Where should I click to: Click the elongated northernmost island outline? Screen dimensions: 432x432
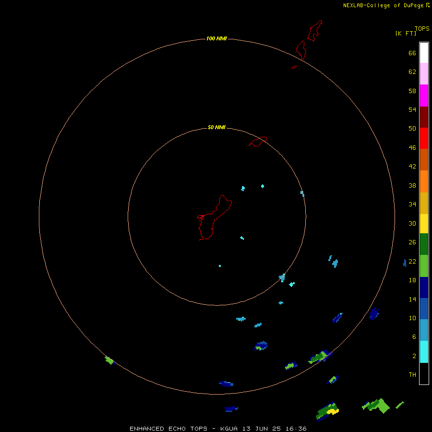coord(314,31)
